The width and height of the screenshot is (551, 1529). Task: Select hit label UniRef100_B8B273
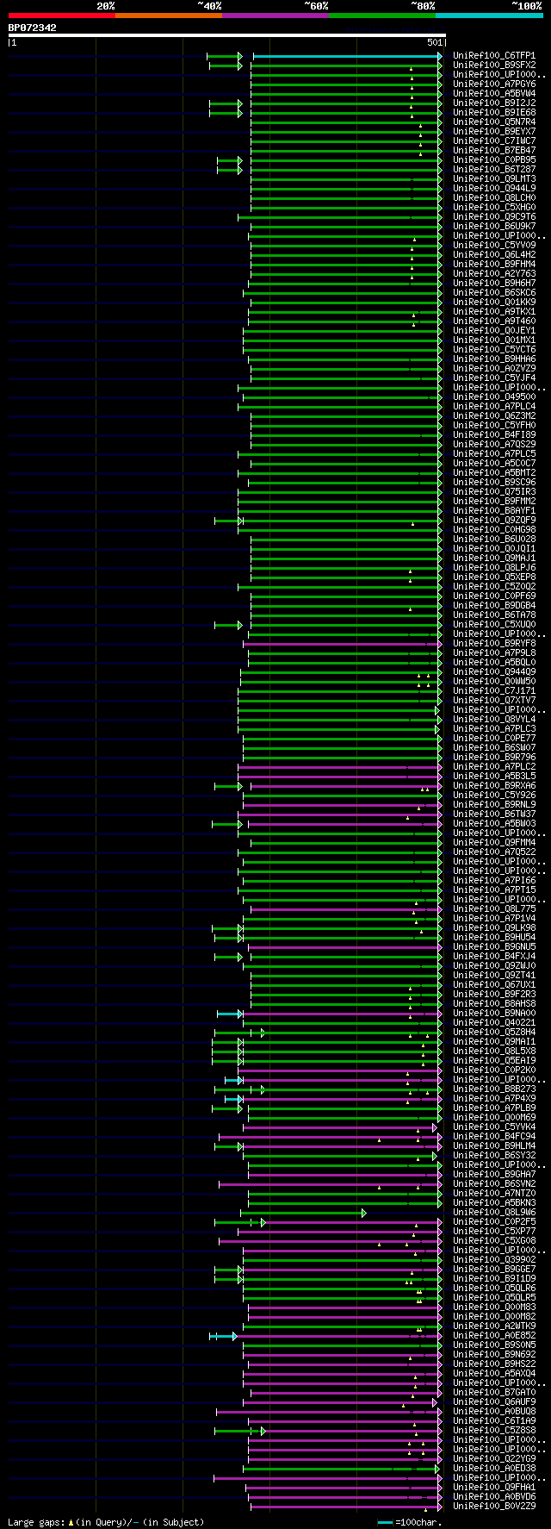click(x=494, y=1089)
